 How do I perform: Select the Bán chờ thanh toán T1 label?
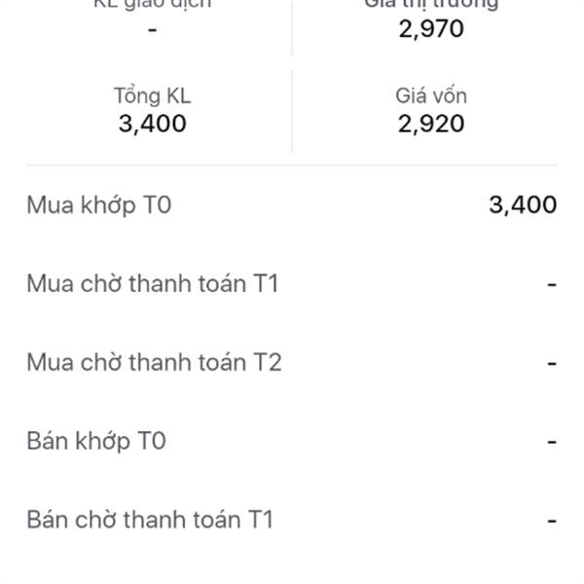coord(150,520)
